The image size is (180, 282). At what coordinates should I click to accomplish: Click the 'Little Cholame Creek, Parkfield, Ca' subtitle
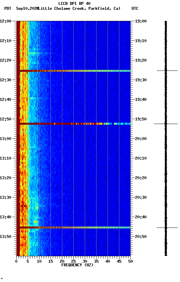(79, 8)
